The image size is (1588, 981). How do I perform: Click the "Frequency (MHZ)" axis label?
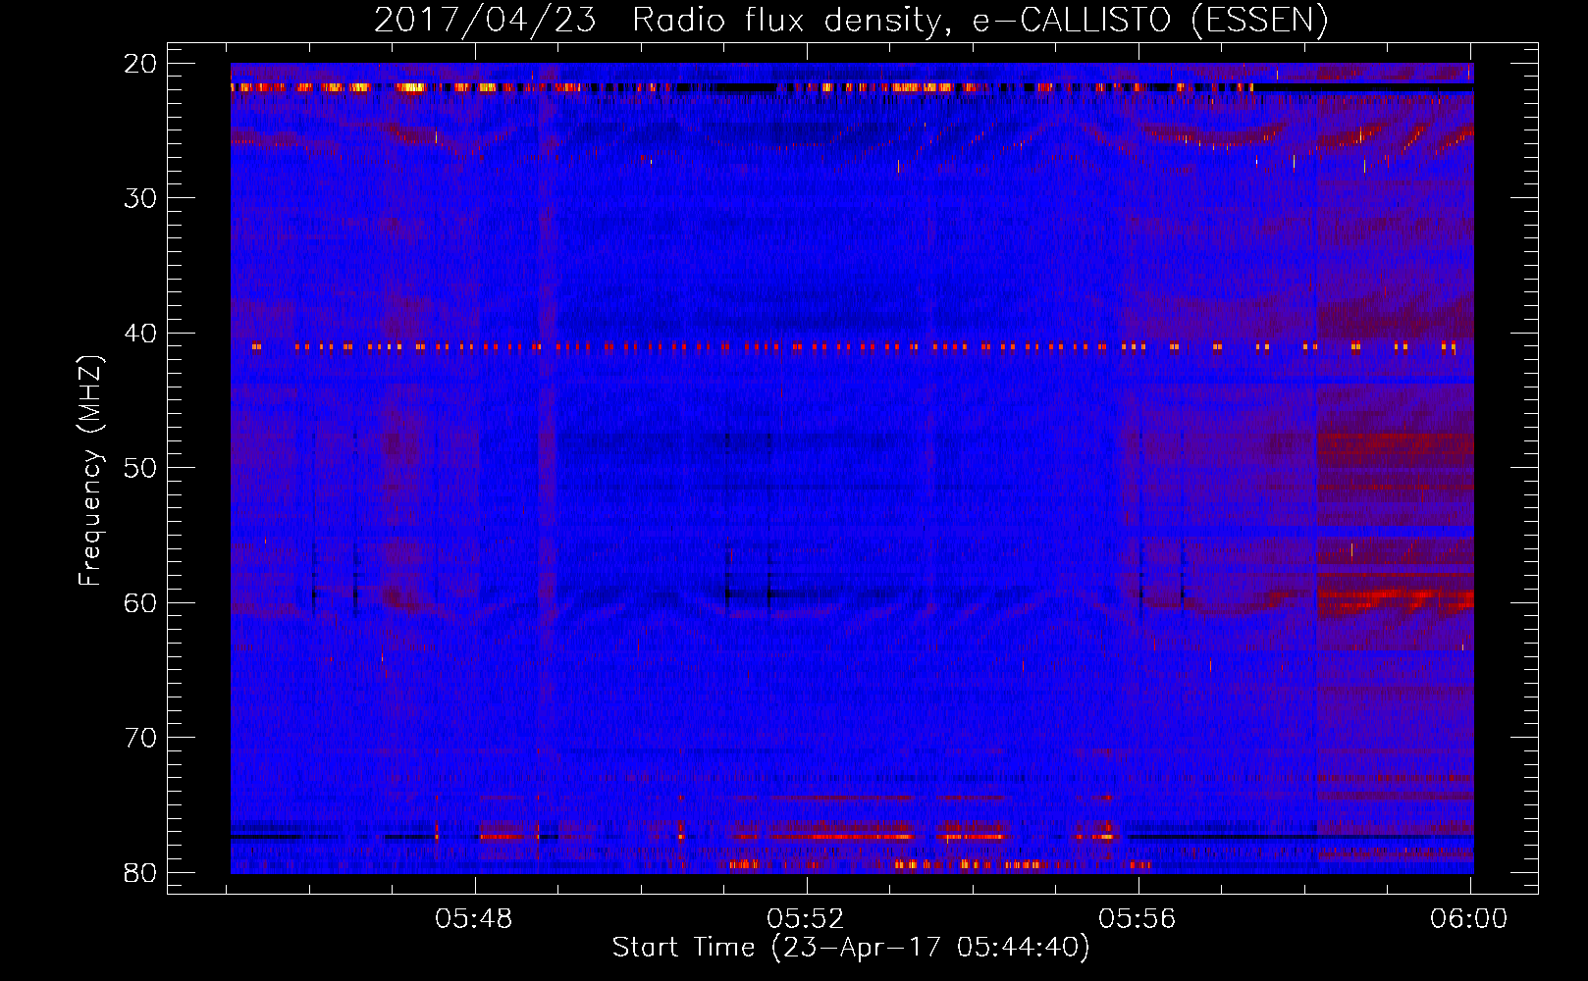click(89, 471)
